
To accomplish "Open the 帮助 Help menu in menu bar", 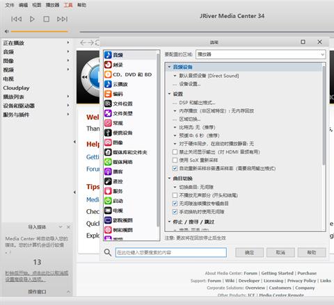I will coord(81,5).
